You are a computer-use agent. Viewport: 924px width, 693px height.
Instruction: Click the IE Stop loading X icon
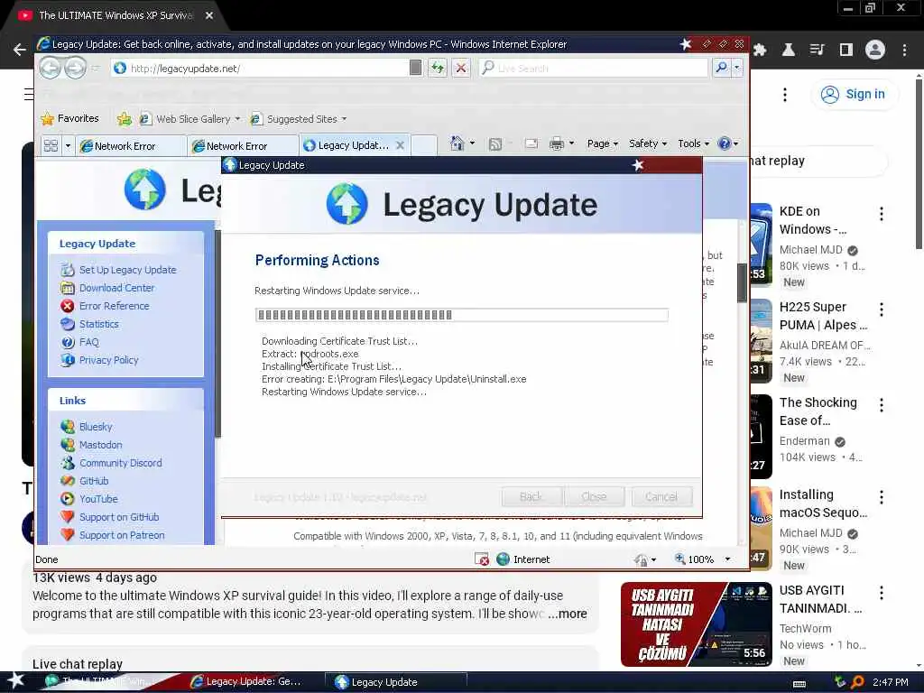click(x=461, y=69)
